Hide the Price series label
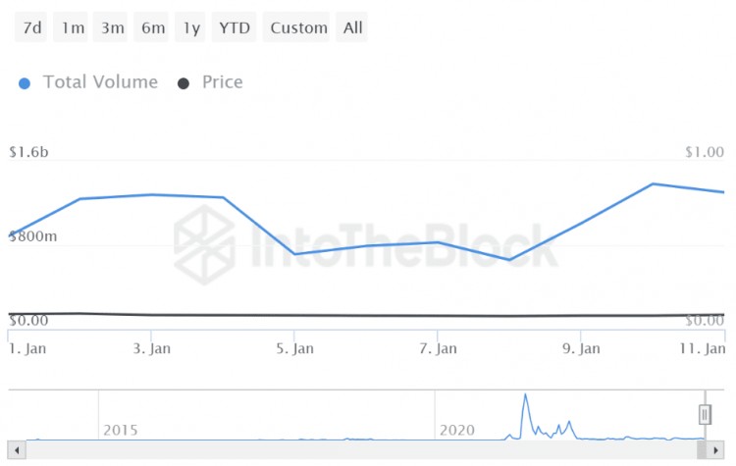Image resolution: width=736 pixels, height=466 pixels. pyautogui.click(x=222, y=82)
